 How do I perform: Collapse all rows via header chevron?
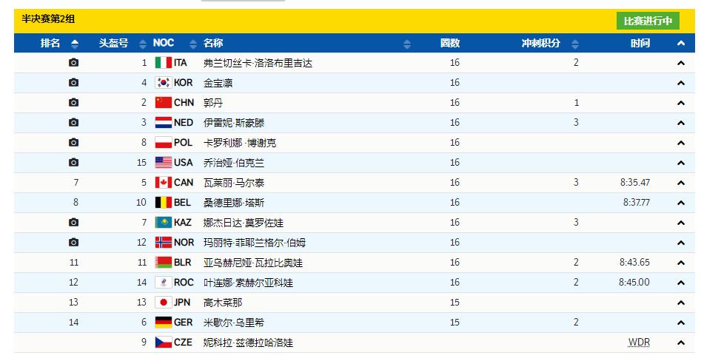pyautogui.click(x=681, y=43)
